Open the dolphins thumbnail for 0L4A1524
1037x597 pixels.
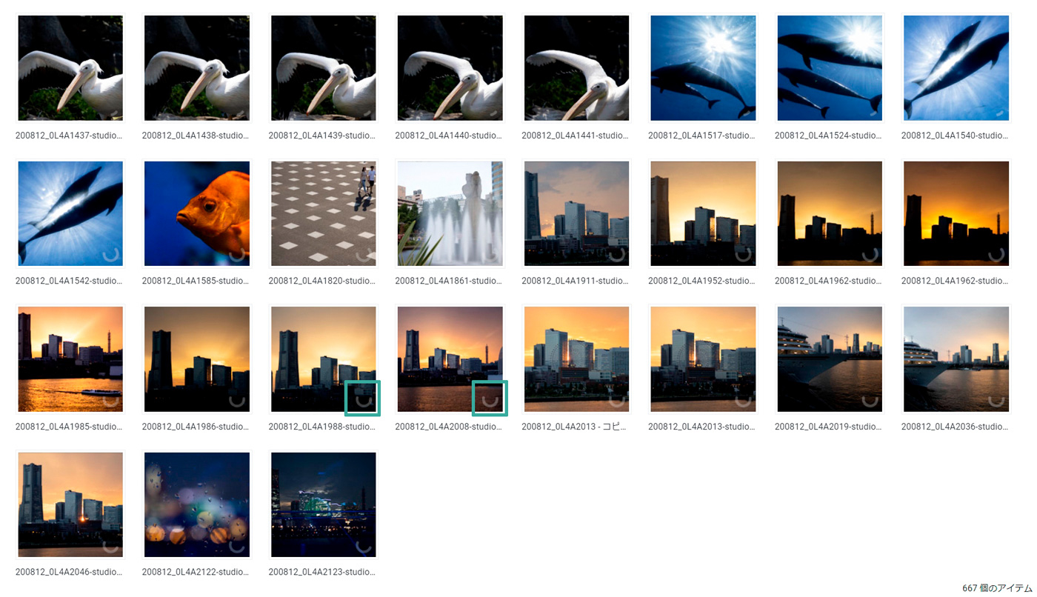pos(830,68)
